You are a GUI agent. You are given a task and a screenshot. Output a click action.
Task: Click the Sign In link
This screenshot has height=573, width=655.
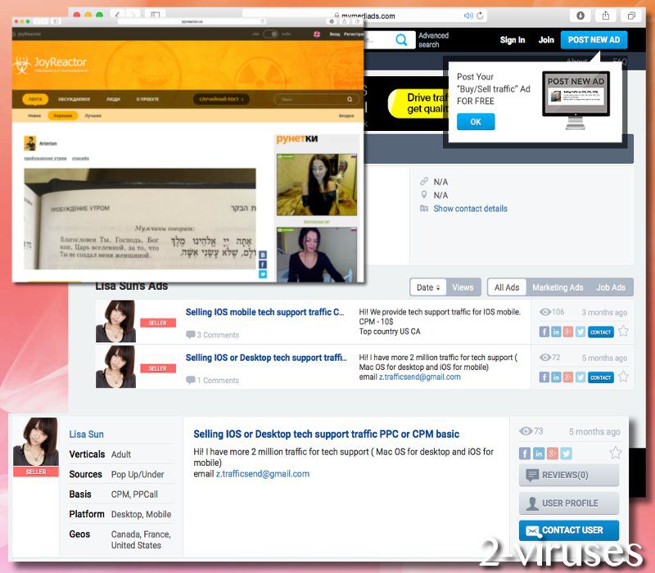[513, 40]
